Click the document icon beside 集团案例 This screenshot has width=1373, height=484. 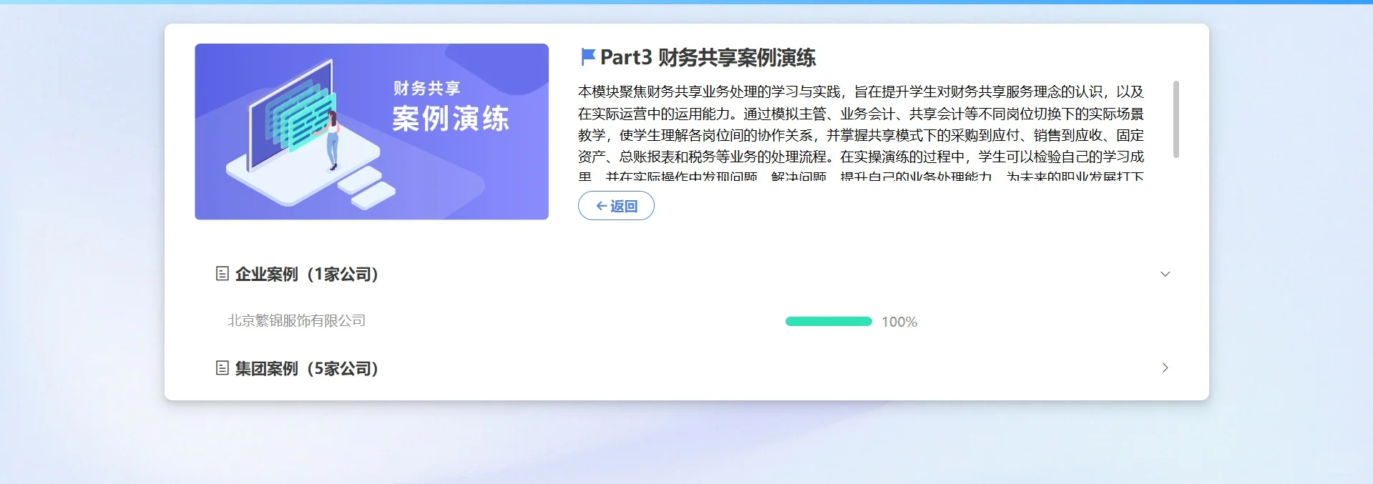(222, 368)
